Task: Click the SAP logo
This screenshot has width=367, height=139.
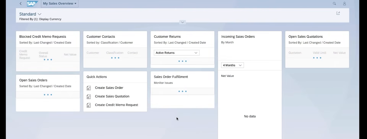Action: point(32,3)
